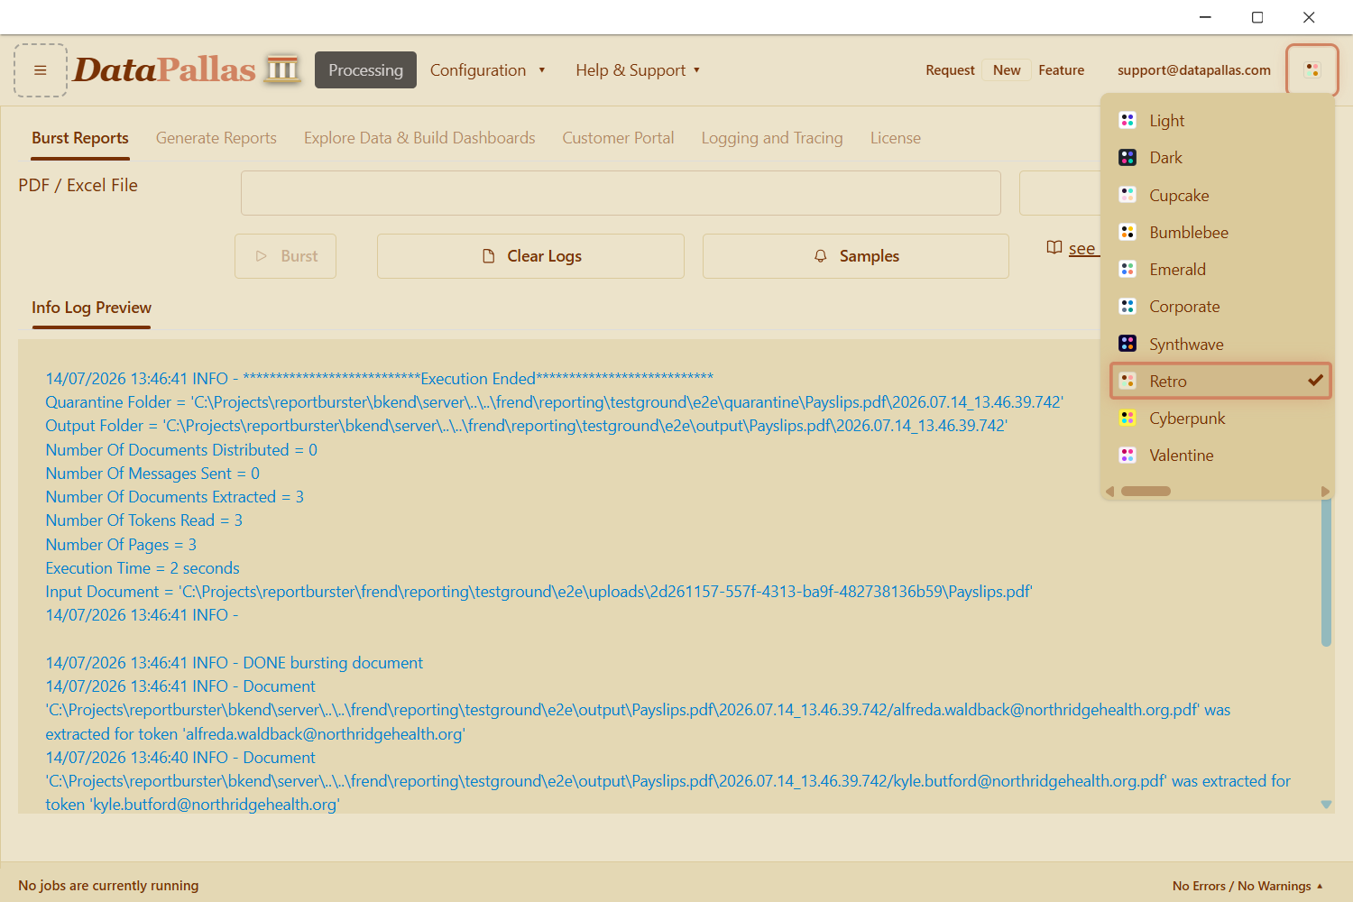Click the theme list scroll left arrow
The width and height of the screenshot is (1353, 902).
point(1110,492)
